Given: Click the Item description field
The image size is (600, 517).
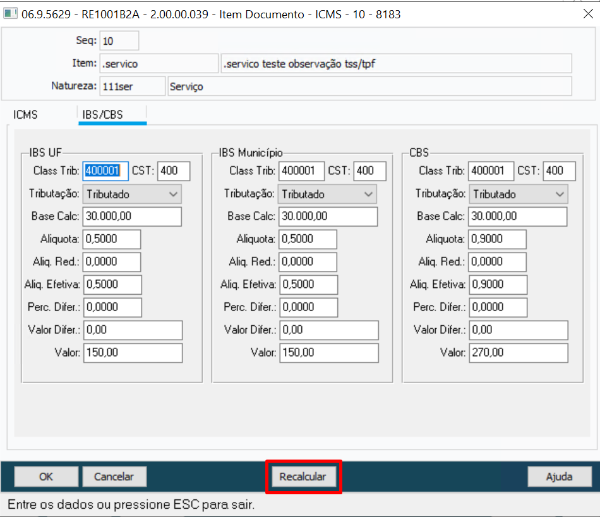Looking at the screenshot, I should (396, 64).
